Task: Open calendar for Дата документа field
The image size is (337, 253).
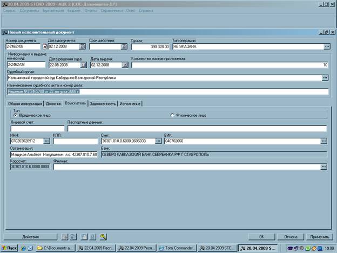Action: click(82, 46)
